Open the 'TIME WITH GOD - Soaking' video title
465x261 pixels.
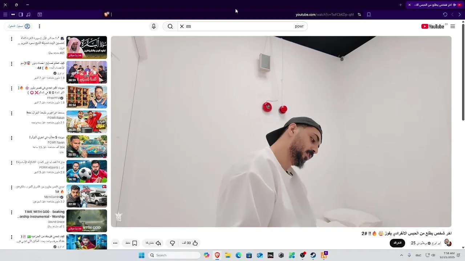pyautogui.click(x=41, y=214)
